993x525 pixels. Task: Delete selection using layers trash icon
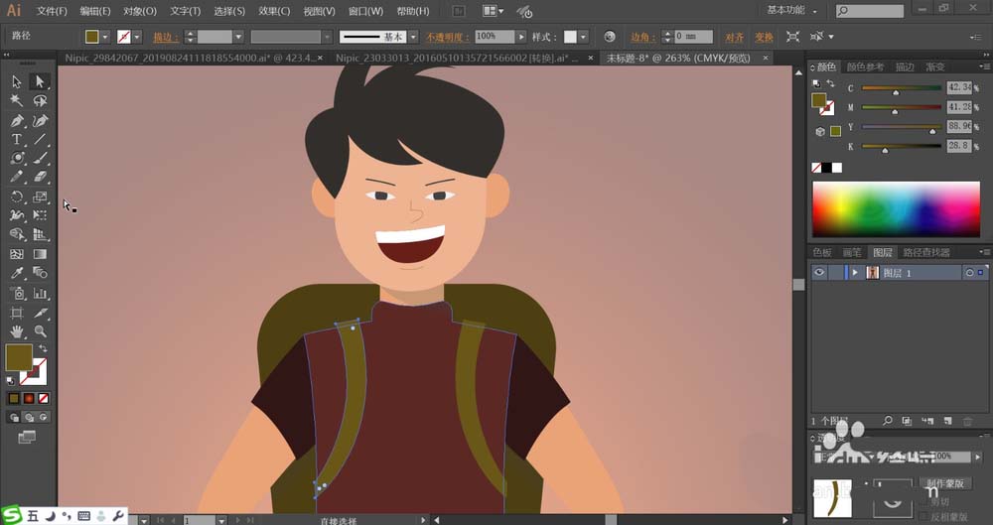pos(967,421)
